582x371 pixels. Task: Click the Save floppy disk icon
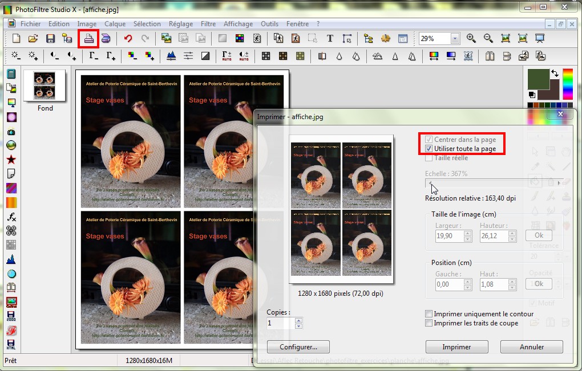[50, 38]
